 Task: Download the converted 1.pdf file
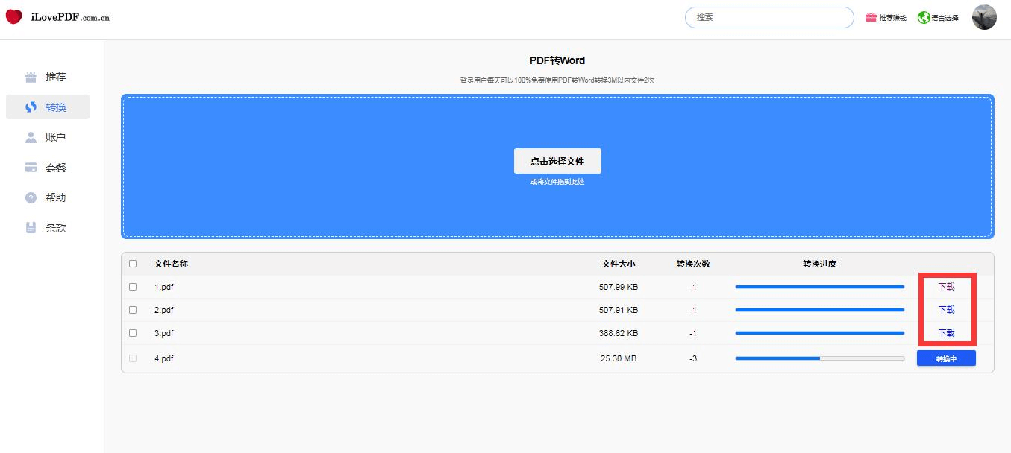click(x=946, y=287)
